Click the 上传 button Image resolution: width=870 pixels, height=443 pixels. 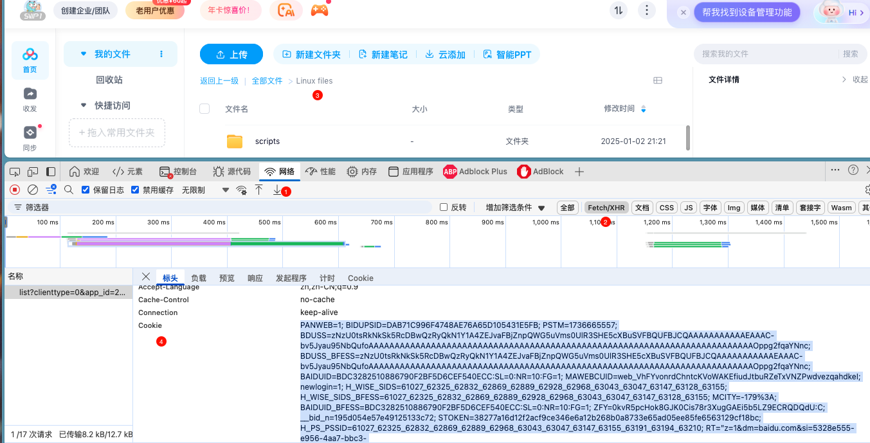click(231, 54)
